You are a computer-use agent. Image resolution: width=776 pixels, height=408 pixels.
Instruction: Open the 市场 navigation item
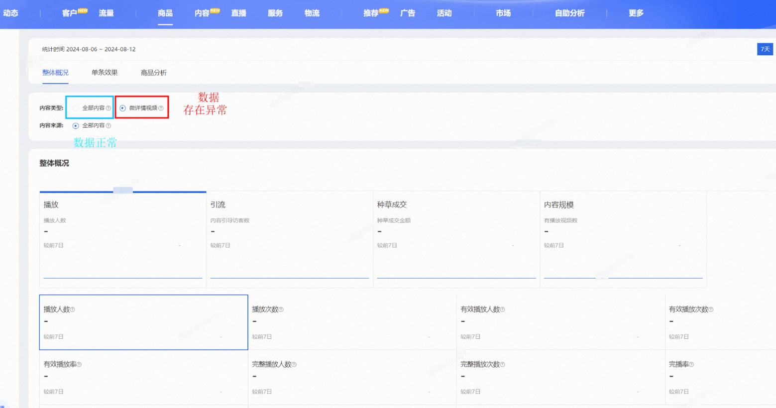[503, 13]
